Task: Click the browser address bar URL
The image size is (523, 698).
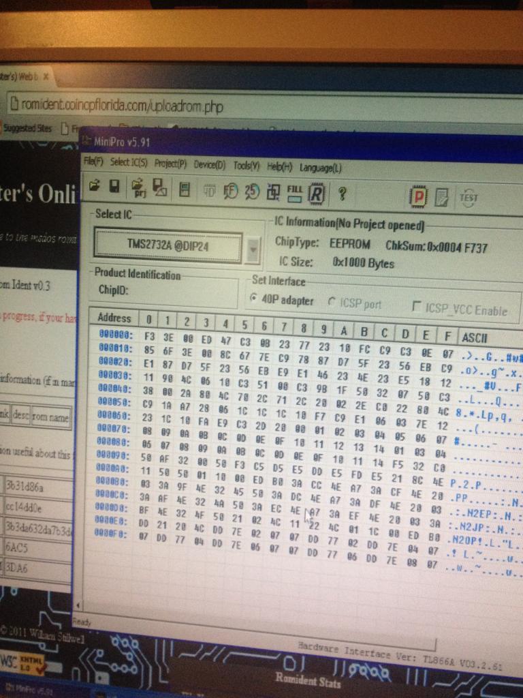Action: [x=123, y=106]
